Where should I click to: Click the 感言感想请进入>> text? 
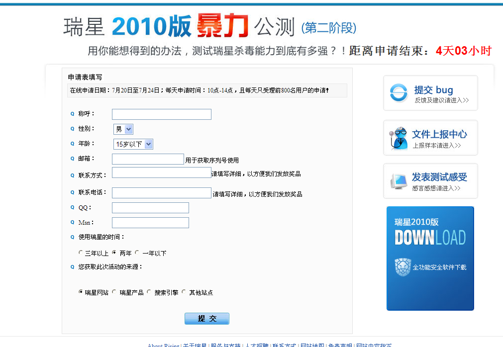click(436, 188)
